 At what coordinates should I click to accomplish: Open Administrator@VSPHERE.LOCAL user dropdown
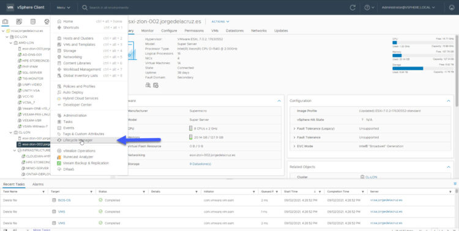pos(408,7)
